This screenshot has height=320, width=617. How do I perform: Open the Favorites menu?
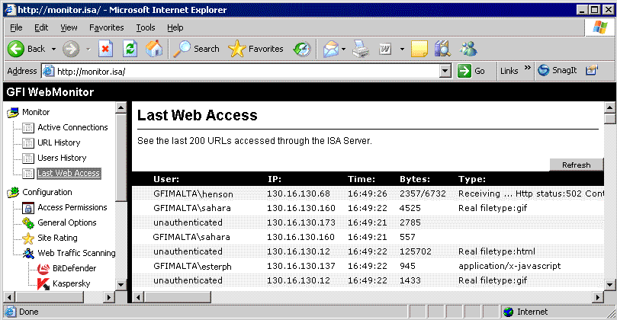pyautogui.click(x=106, y=27)
